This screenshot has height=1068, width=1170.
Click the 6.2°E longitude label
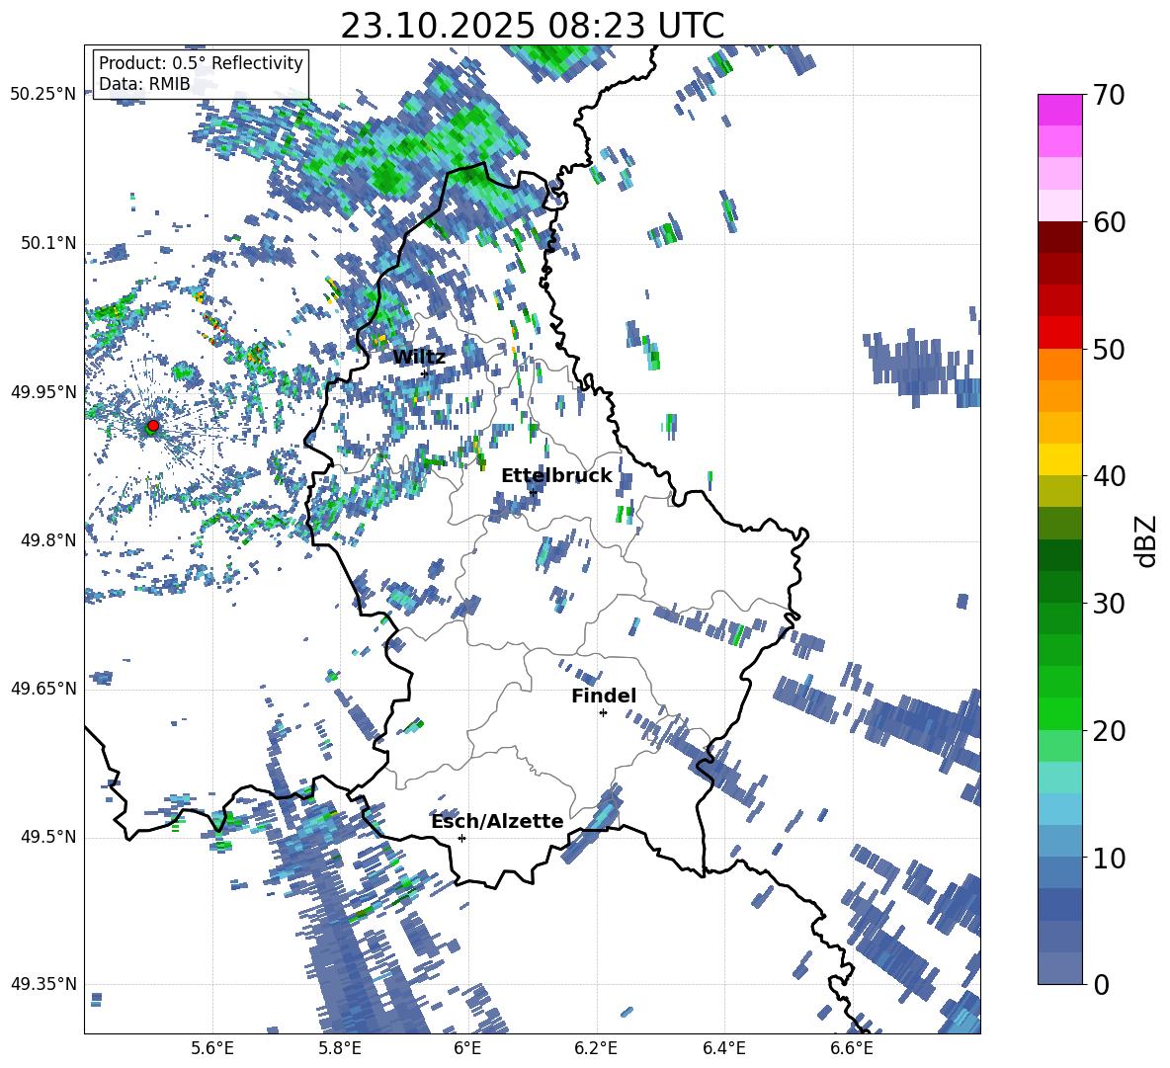pyautogui.click(x=596, y=1048)
